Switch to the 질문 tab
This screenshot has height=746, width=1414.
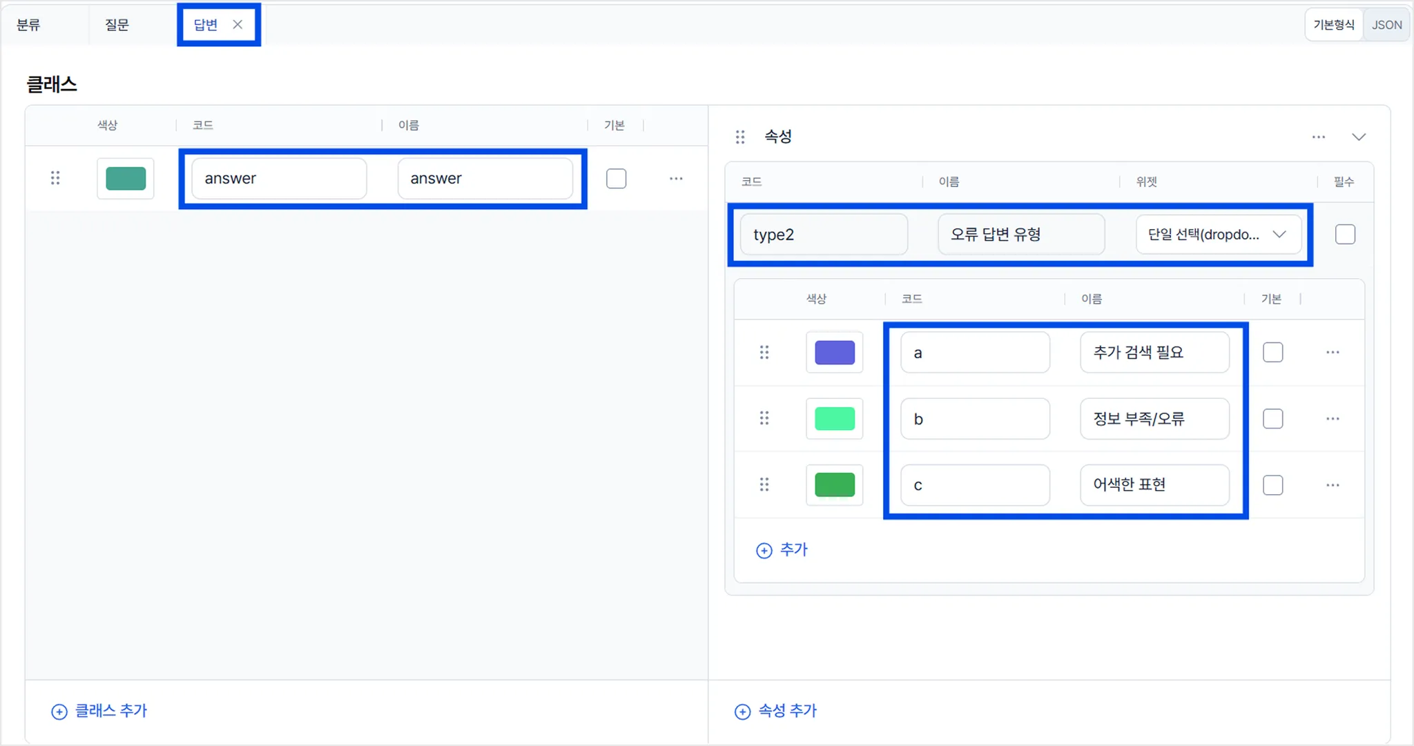pos(117,25)
